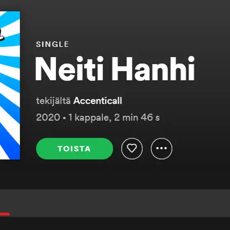Image resolution: width=230 pixels, height=230 pixels.
Task: Click the '2 min 46 s' duration text
Action: [137, 117]
